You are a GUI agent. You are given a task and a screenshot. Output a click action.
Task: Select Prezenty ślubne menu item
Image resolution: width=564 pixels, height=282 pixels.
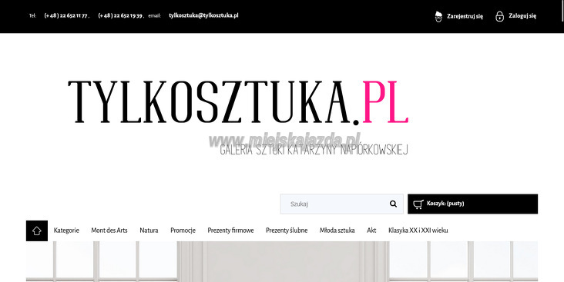click(x=287, y=231)
